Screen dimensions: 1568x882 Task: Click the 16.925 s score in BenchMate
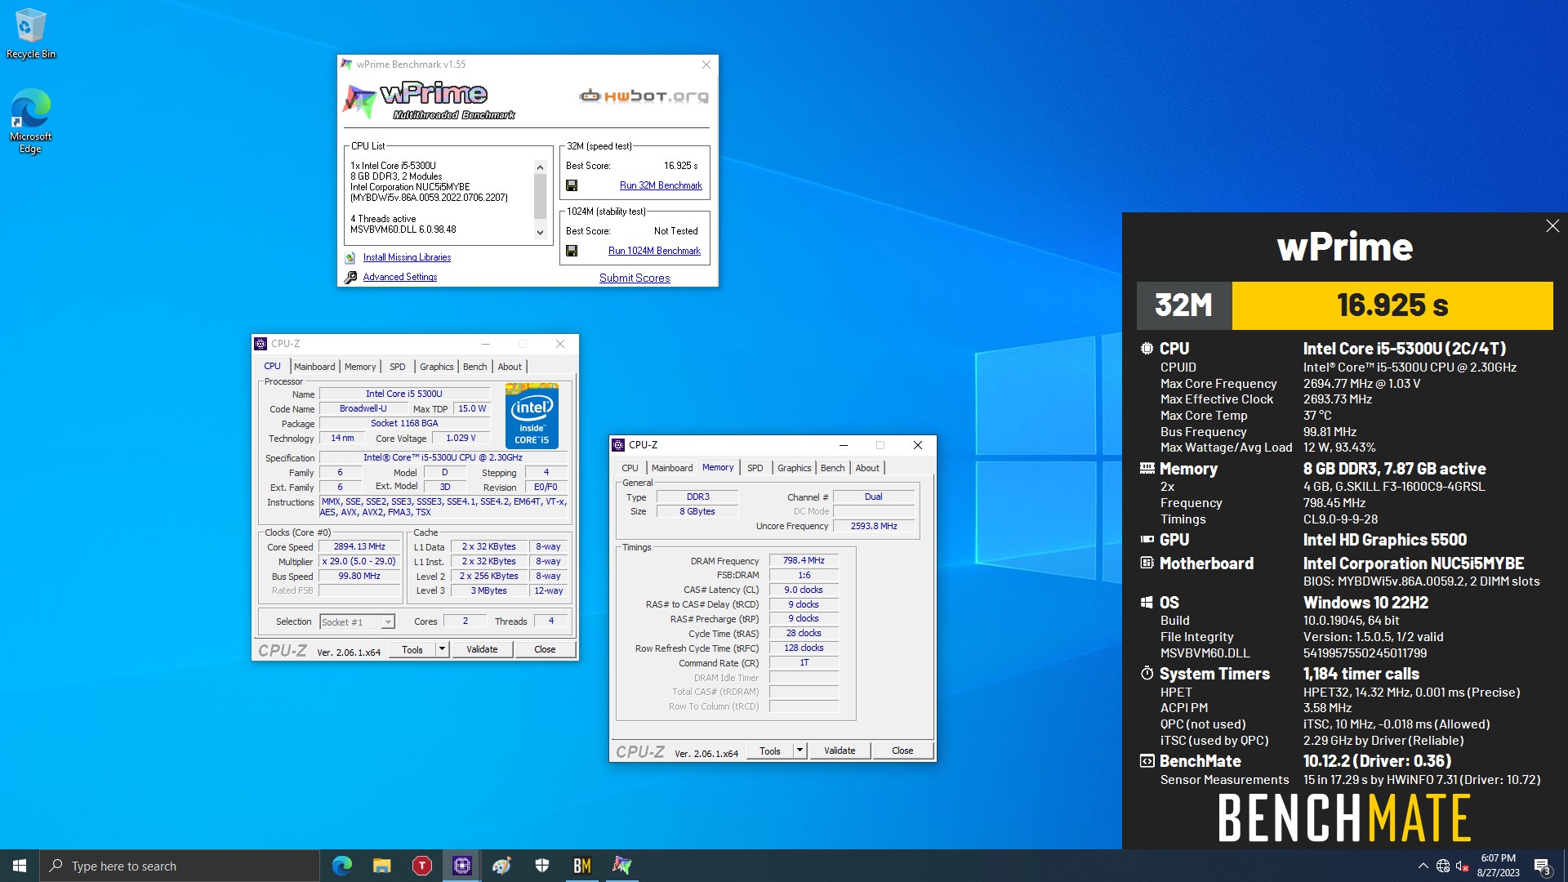coord(1392,305)
